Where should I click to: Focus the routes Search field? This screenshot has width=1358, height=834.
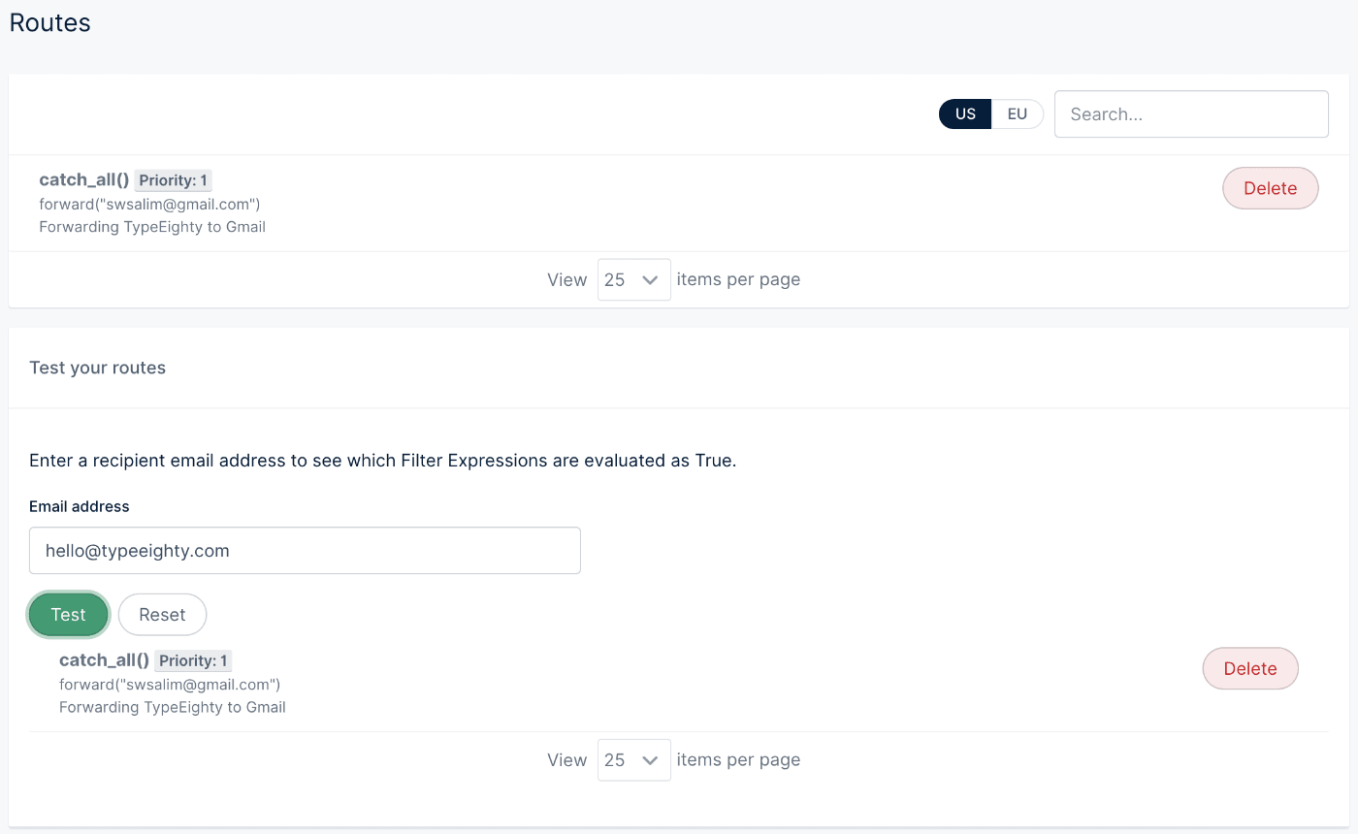point(1191,114)
